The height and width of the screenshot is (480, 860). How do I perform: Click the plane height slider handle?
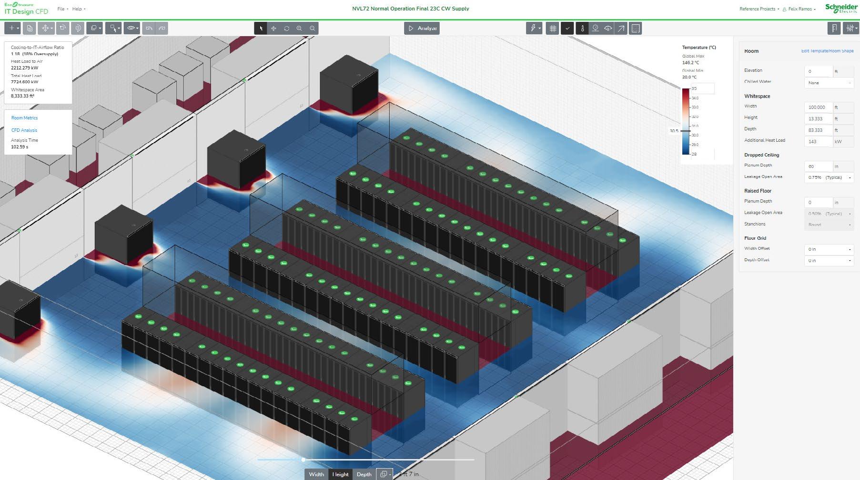[304, 460]
